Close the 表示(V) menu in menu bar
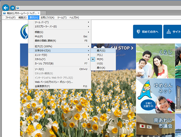Screen dimensions: 181x137 coord(34,18)
